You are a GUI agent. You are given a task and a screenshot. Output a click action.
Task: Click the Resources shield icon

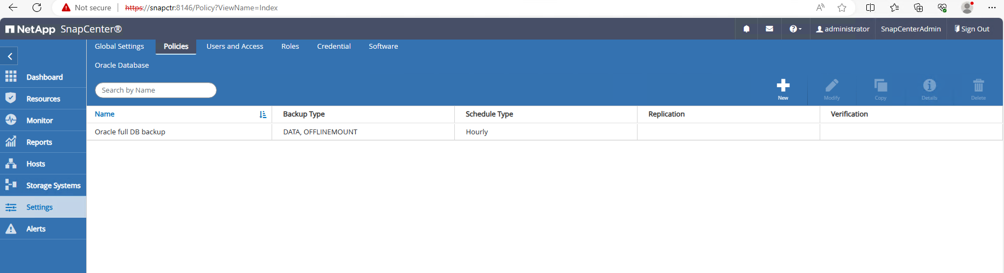point(11,99)
